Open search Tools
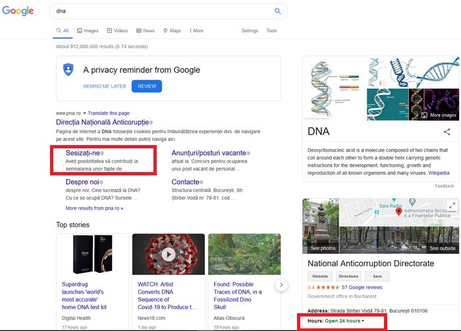 271,30
